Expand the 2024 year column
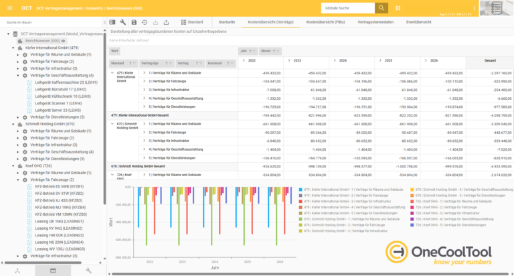Image resolution: width=514 pixels, height=276 pixels. click(x=335, y=60)
